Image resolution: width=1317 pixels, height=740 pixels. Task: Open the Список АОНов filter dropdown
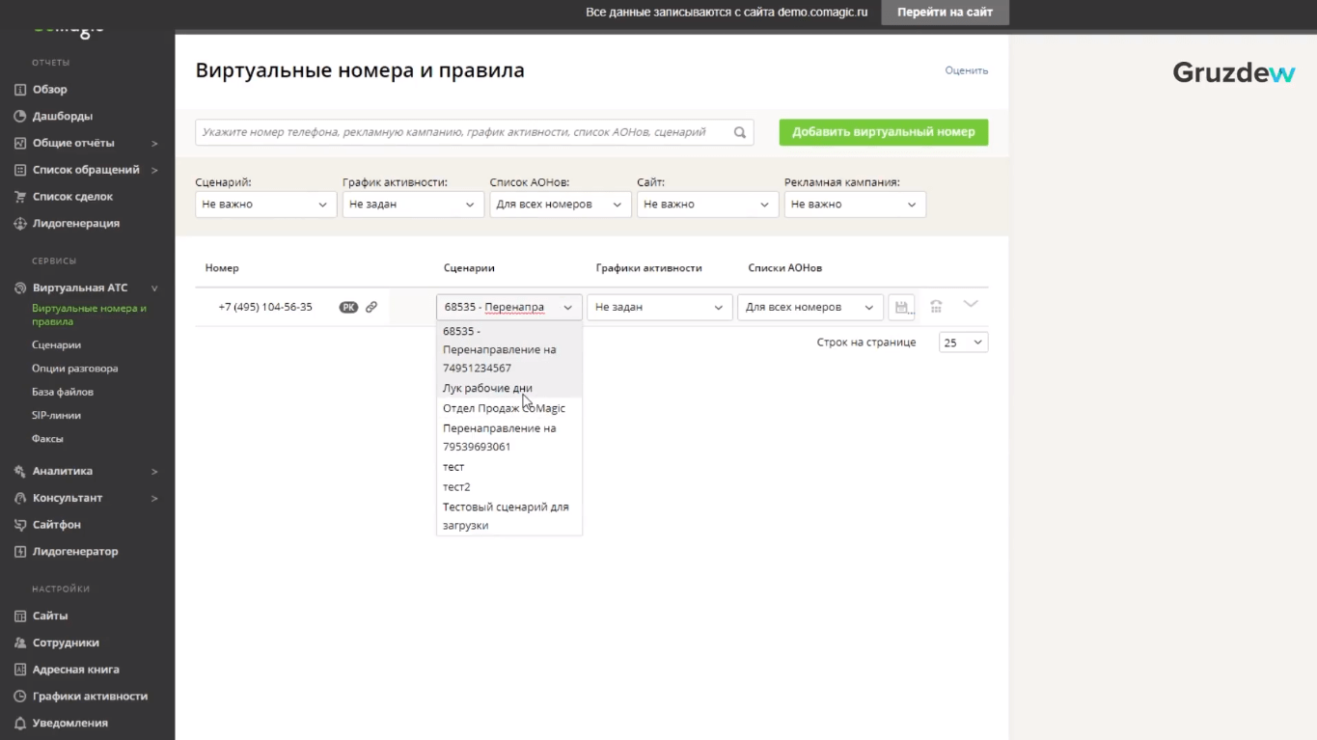pyautogui.click(x=561, y=205)
